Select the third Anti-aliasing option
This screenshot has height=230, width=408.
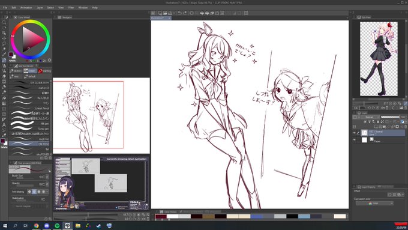(x=39, y=192)
